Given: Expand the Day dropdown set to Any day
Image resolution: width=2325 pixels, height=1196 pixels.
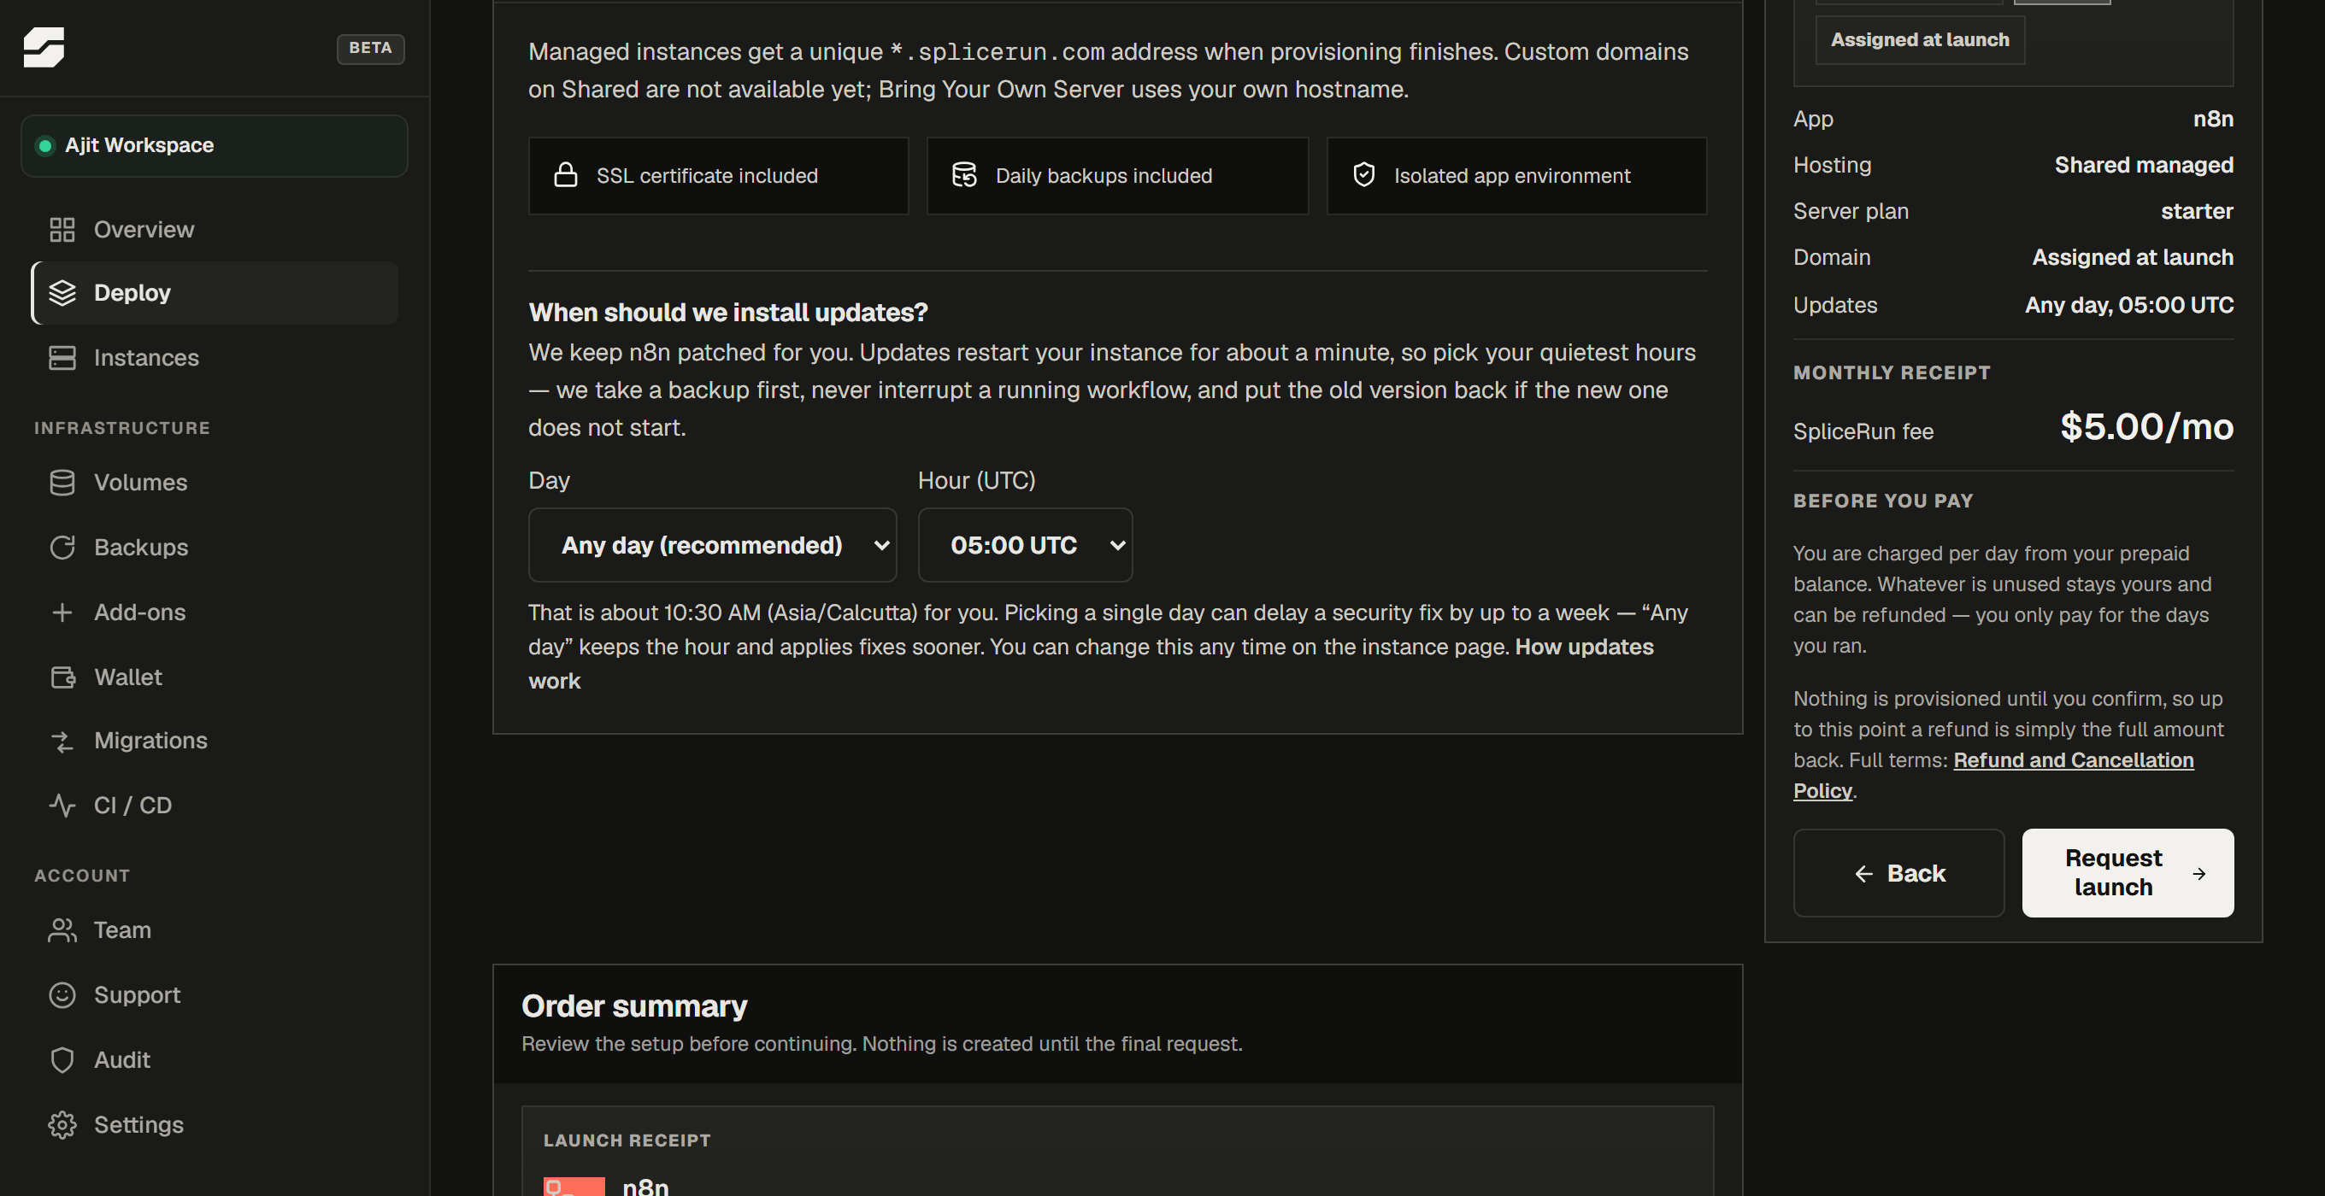Looking at the screenshot, I should 712,545.
